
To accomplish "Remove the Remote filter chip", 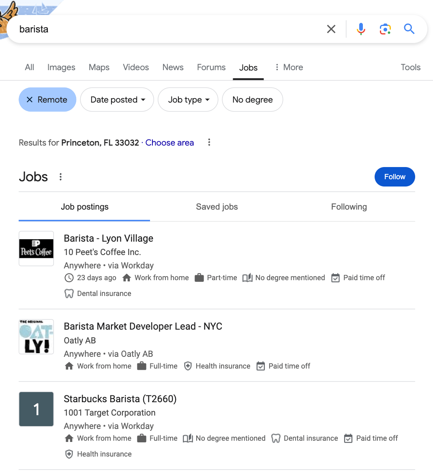I will coord(47,100).
